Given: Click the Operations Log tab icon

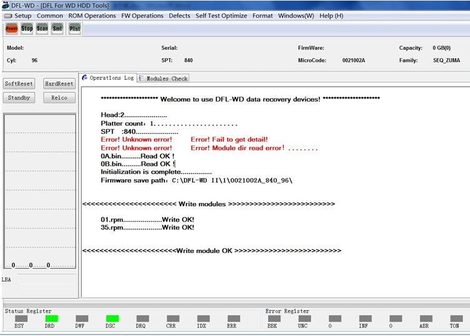Looking at the screenshot, I should point(84,77).
